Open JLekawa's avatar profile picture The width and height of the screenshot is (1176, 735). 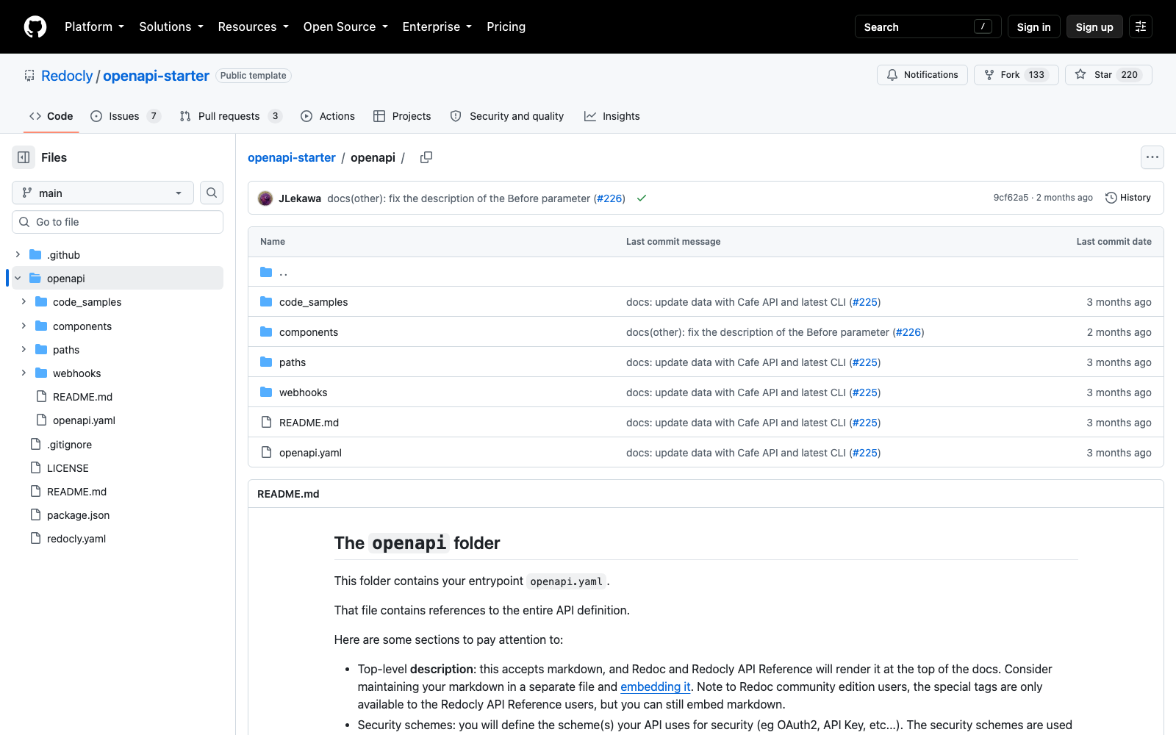(x=265, y=198)
